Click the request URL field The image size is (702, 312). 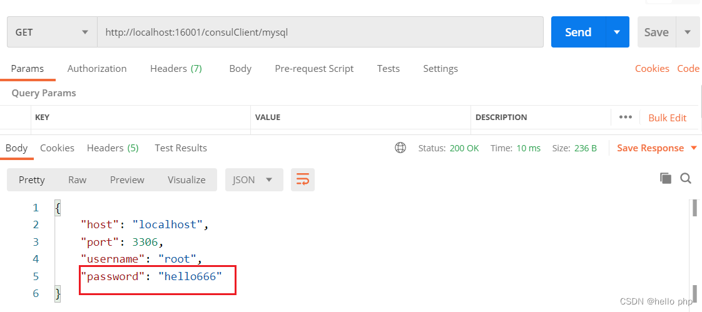click(320, 33)
